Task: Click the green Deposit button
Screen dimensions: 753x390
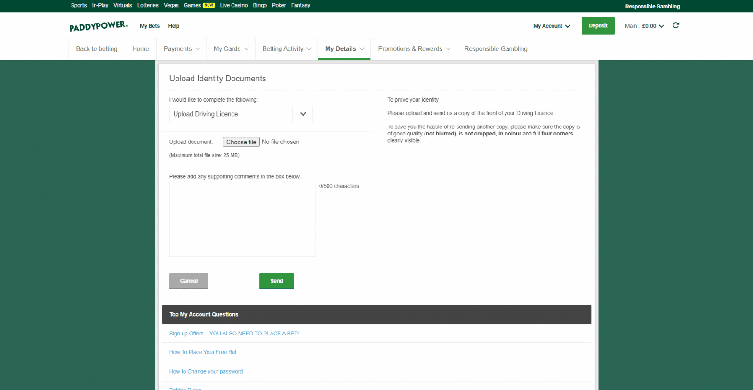Action: (x=598, y=26)
